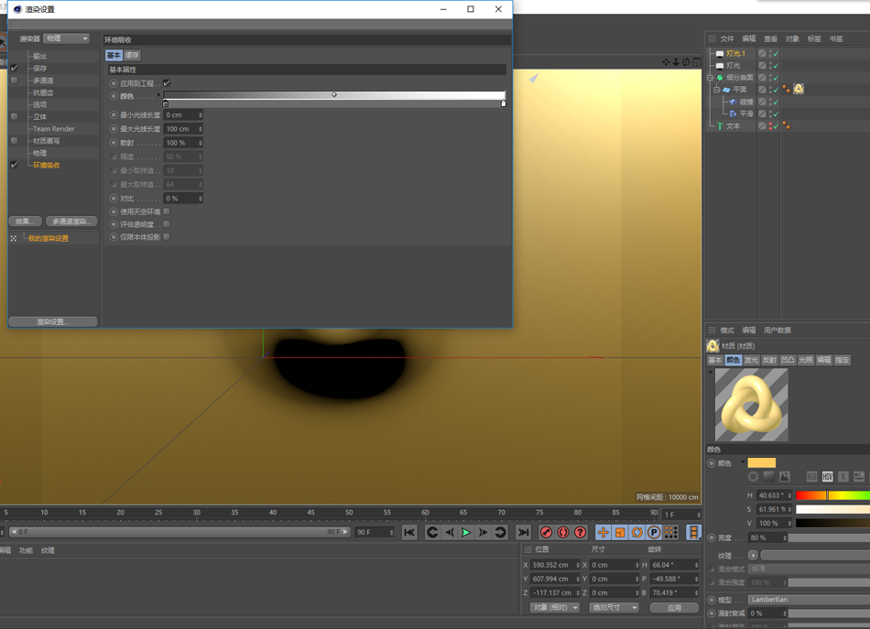
Task: Switch to the 基本 tab in ambient occlusion
Action: point(114,56)
